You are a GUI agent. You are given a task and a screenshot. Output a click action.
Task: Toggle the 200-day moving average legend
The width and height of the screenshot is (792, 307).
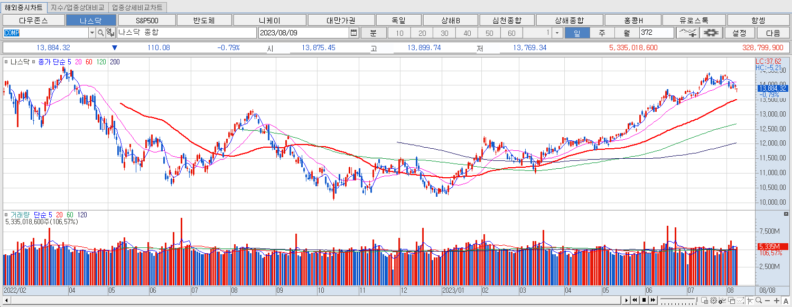coord(116,62)
